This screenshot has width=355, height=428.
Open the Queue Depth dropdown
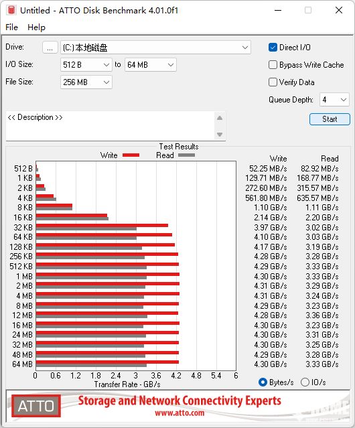coord(334,100)
